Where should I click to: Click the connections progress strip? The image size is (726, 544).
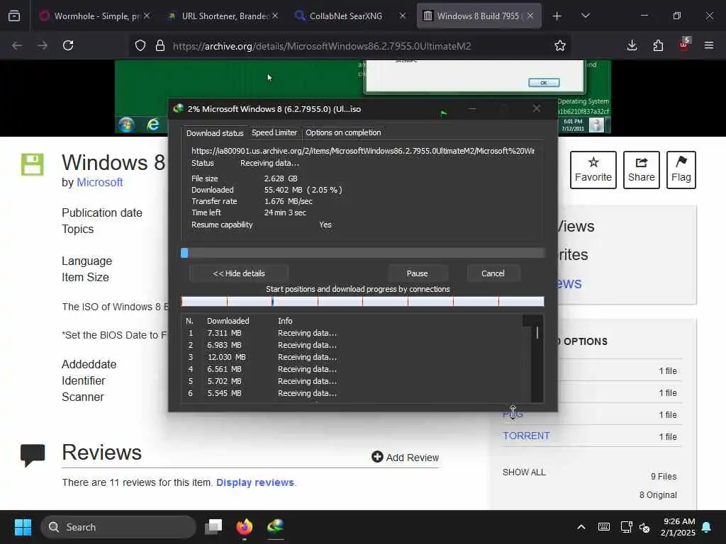[362, 302]
